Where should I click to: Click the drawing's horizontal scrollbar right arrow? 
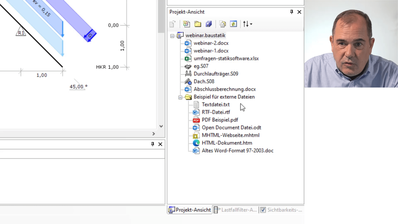click(x=154, y=134)
